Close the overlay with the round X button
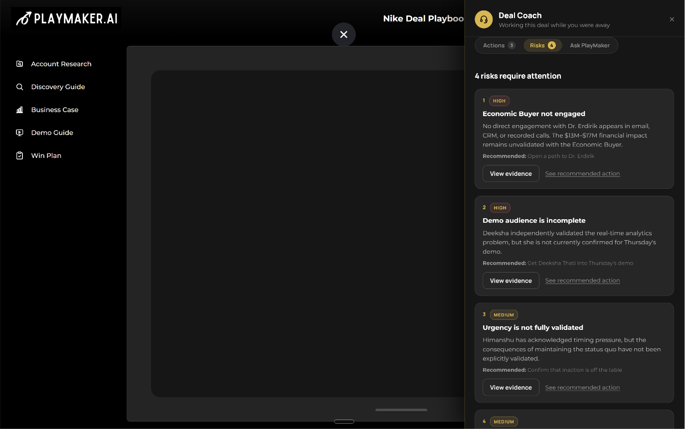The image size is (685, 429). pos(343,34)
